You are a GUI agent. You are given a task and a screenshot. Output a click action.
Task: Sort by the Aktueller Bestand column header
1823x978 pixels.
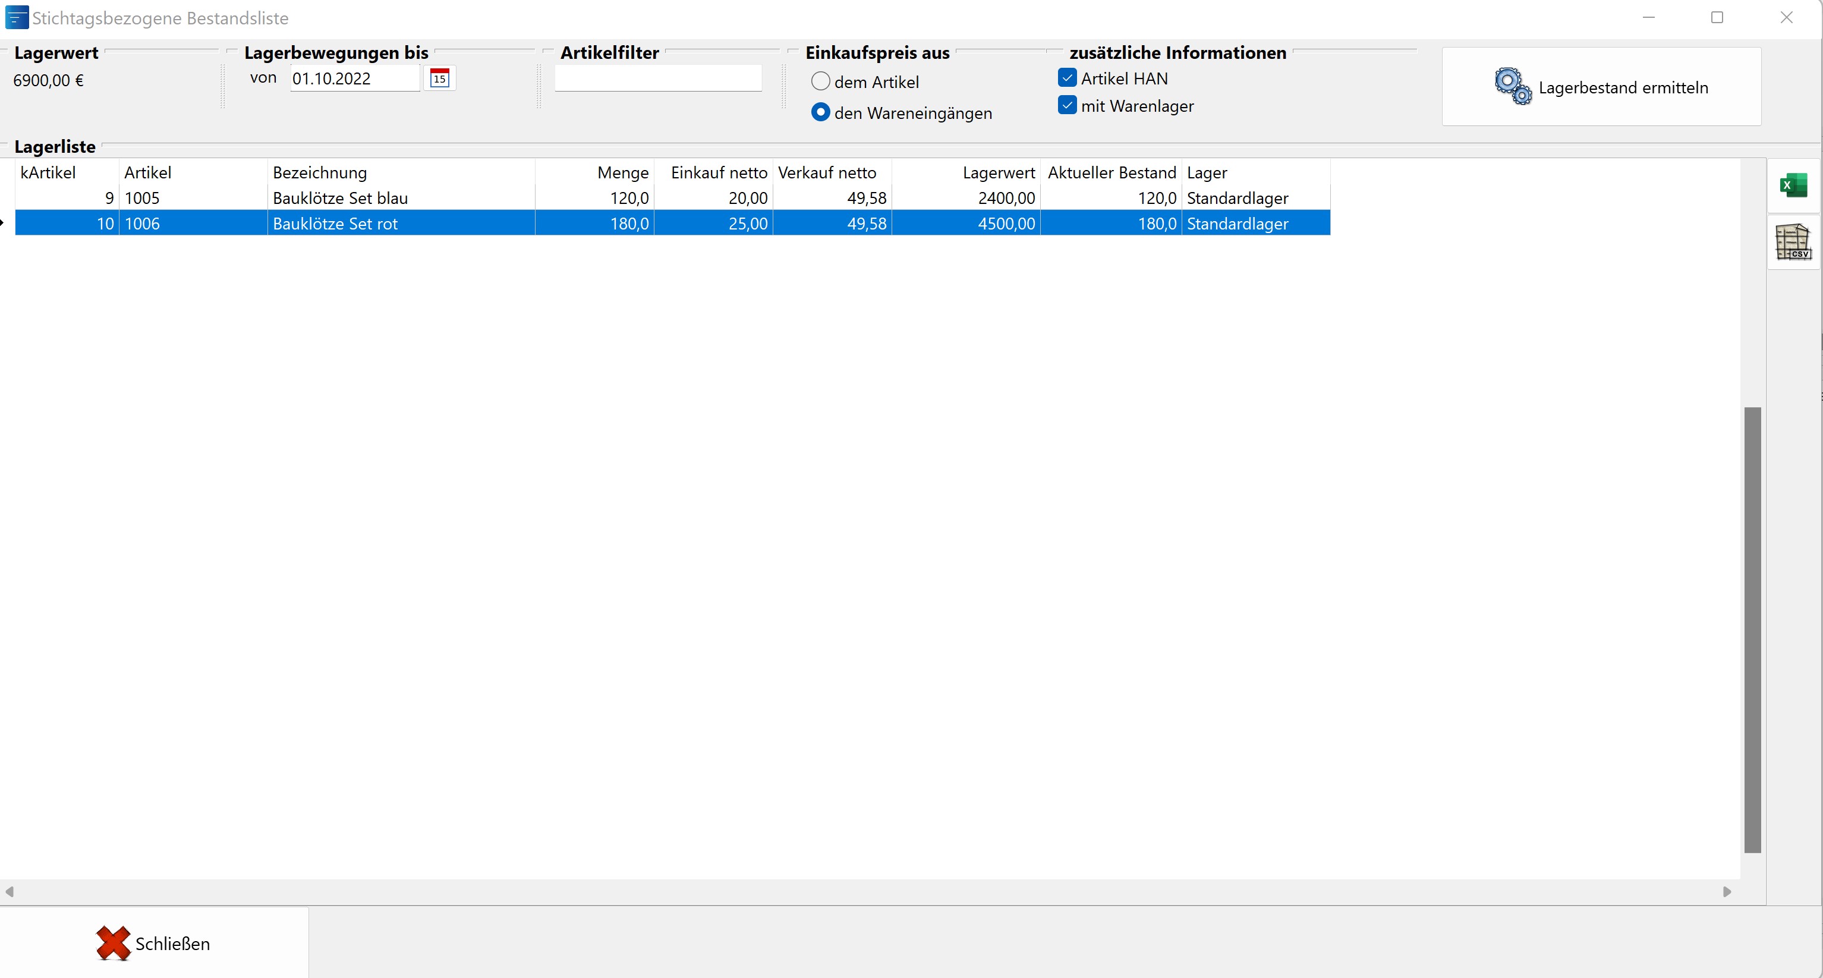tap(1111, 172)
